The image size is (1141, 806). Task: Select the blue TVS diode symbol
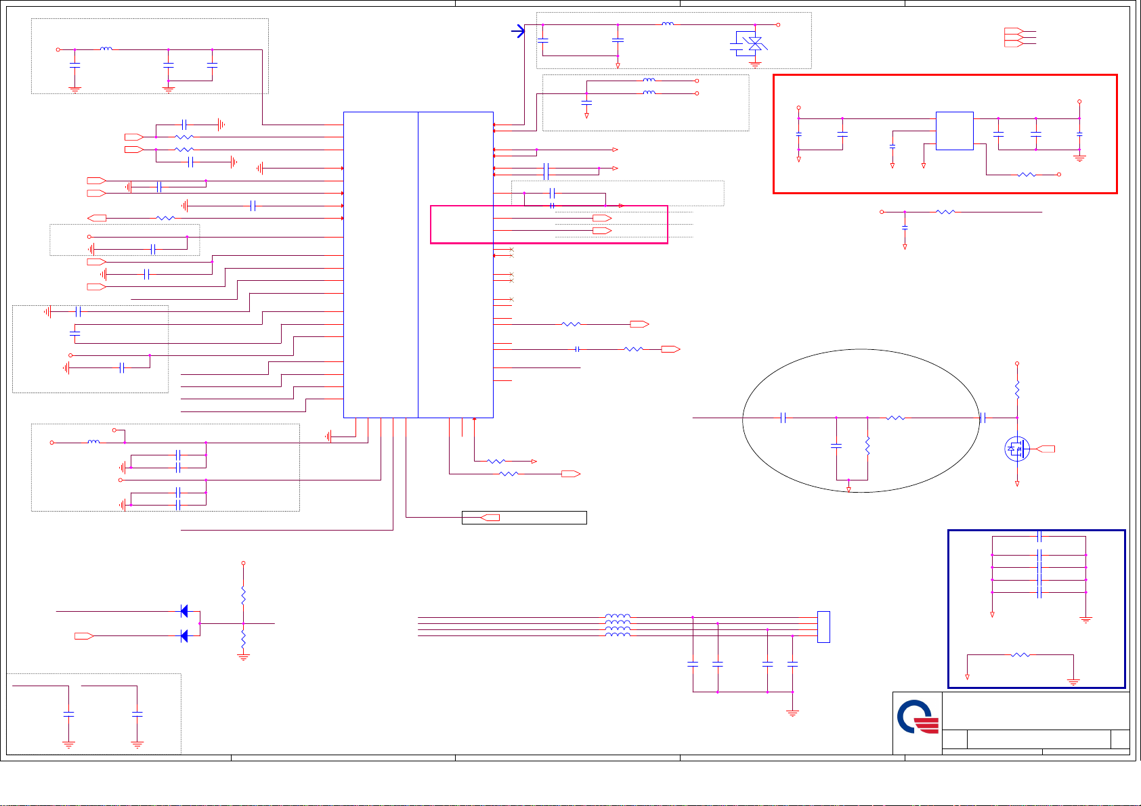[x=754, y=43]
